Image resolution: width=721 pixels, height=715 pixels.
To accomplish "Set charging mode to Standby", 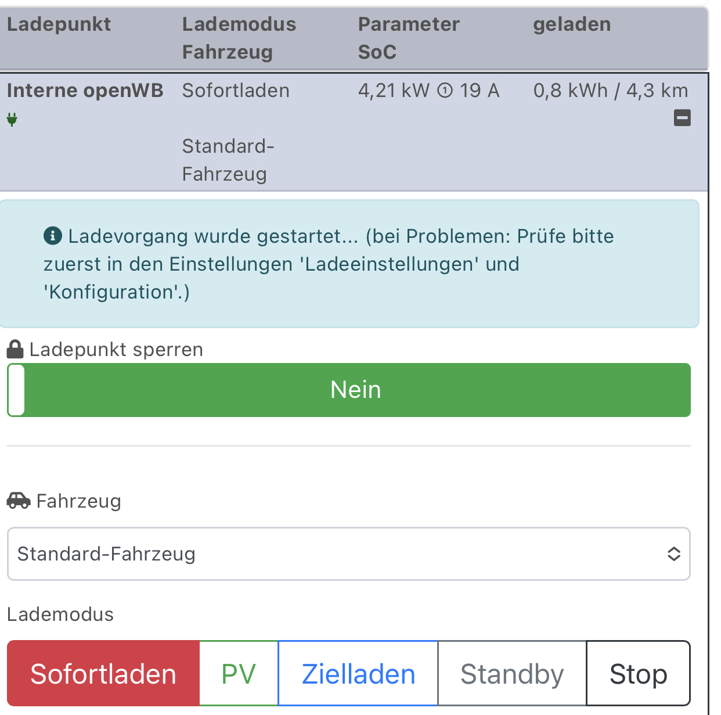I will click(x=512, y=674).
